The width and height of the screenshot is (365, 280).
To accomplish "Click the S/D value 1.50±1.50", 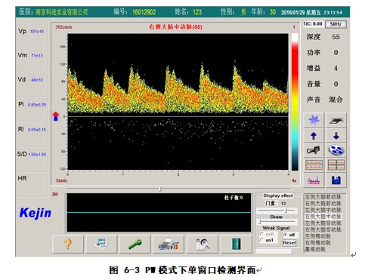I will point(37,155).
